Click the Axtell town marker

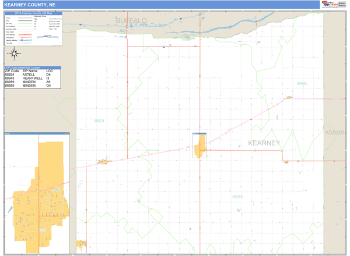pyautogui.click(x=105, y=161)
